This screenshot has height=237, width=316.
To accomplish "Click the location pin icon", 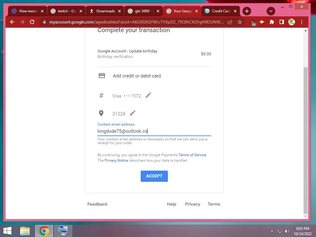I will click(101, 113).
